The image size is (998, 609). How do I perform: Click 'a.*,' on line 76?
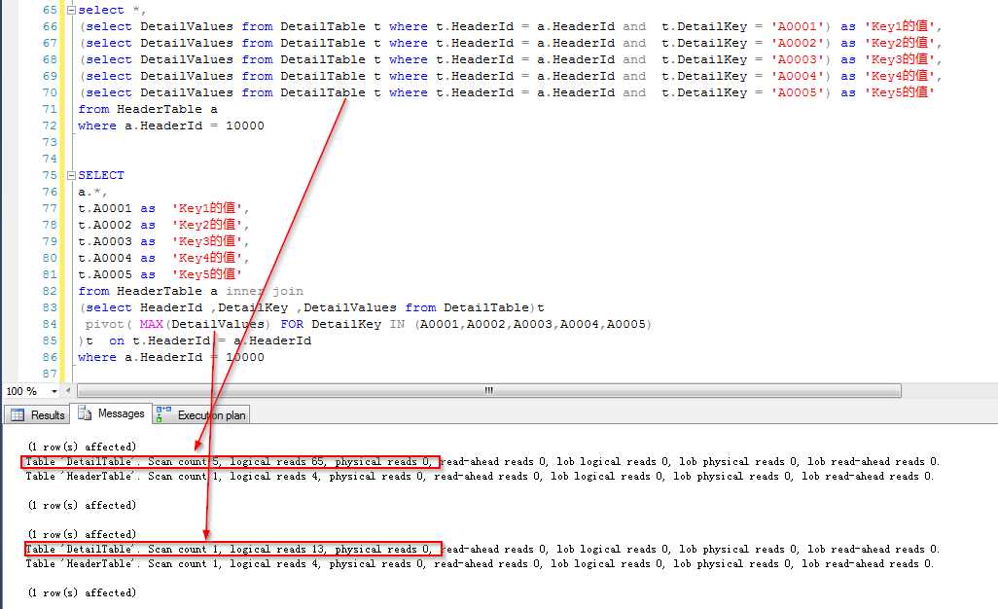coord(93,193)
